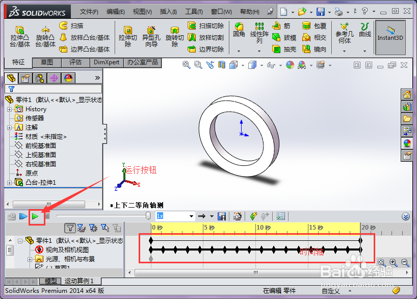The image size is (417, 299).
Task: Click the Mirror 镜向 tool
Action: (x=315, y=49)
